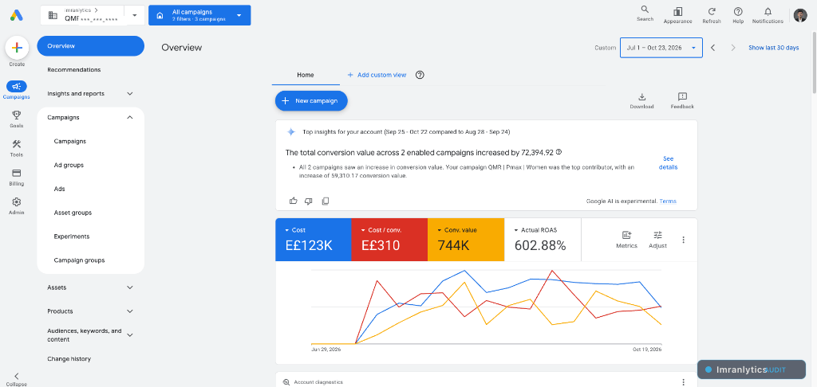Open the date range picker dropdown
817x387 pixels.
[x=661, y=47]
